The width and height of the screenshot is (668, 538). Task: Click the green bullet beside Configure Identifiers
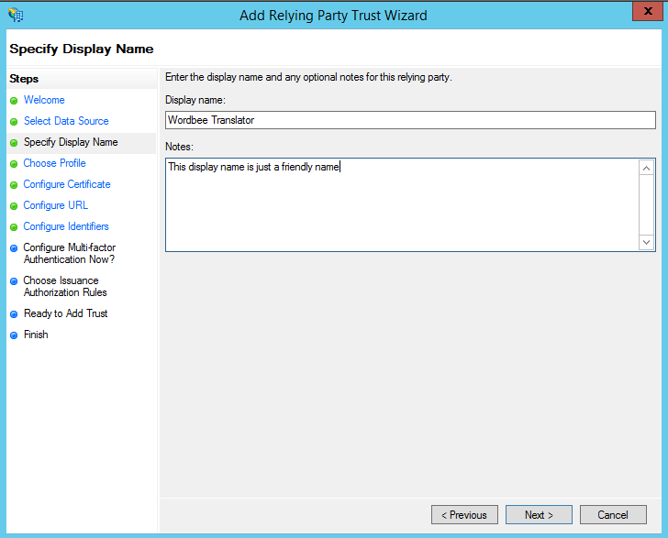coord(14,227)
